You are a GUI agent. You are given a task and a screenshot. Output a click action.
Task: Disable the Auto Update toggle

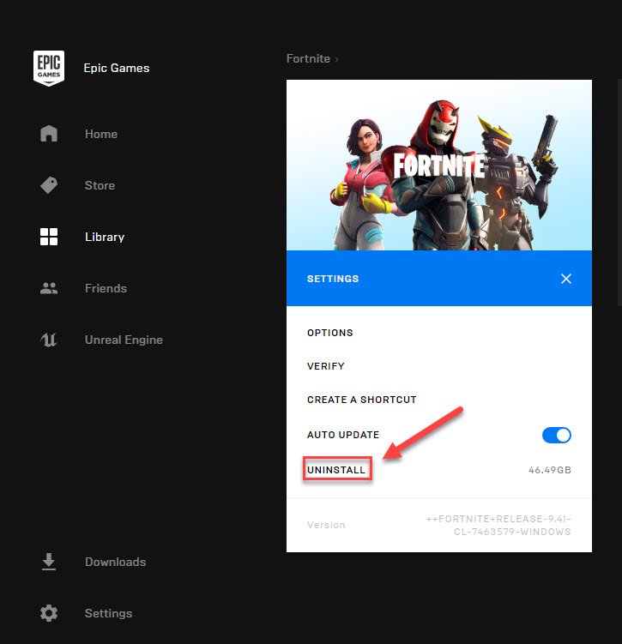[x=556, y=435]
